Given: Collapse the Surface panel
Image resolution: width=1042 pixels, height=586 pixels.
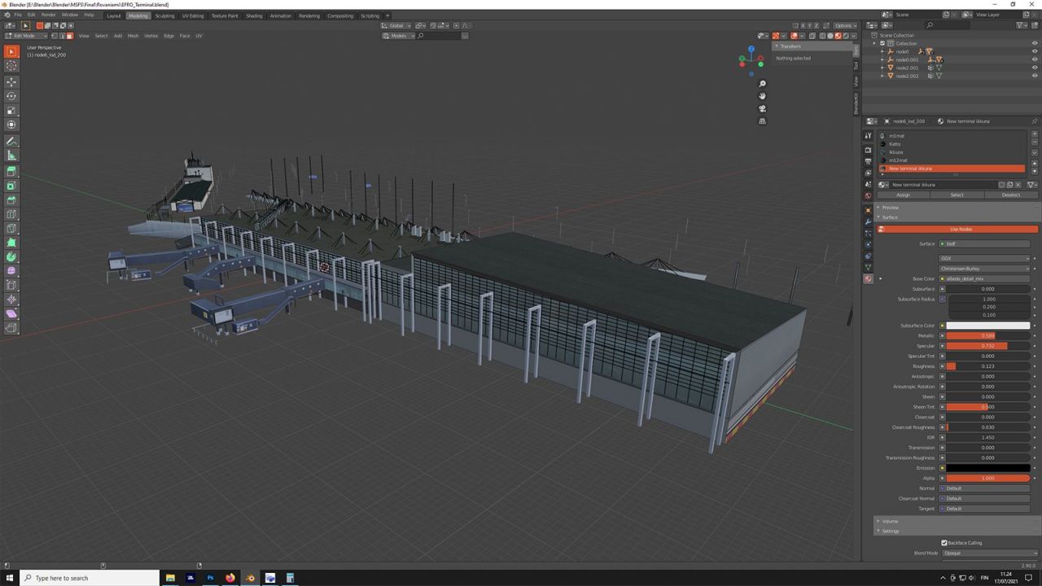Looking at the screenshot, I should coord(890,217).
